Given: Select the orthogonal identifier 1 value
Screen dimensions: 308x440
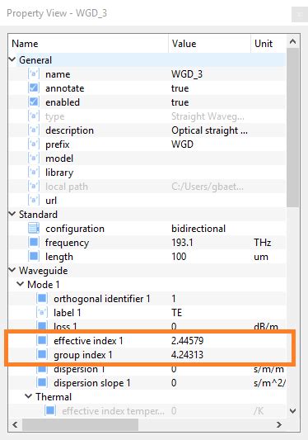Looking at the screenshot, I should 174,299.
